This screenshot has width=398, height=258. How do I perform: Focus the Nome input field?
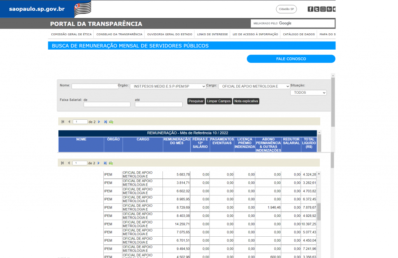[x=95, y=86]
